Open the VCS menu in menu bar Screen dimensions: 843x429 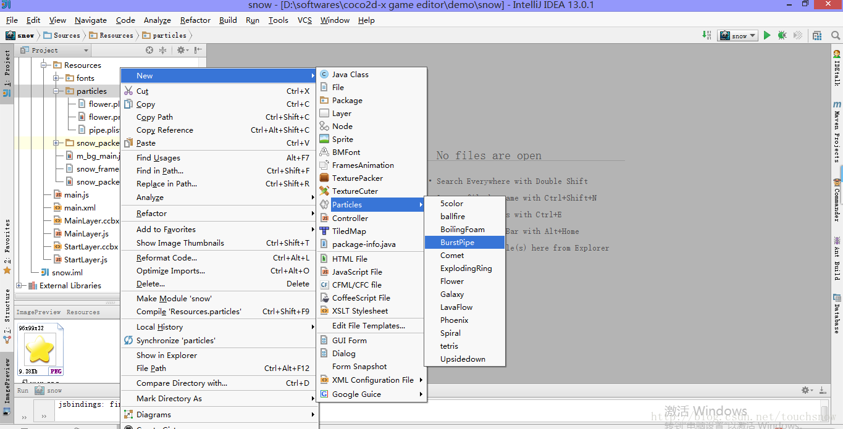[304, 20]
